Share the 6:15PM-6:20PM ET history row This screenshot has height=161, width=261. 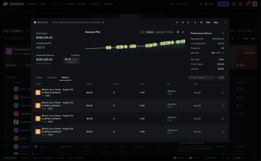coord(223,92)
